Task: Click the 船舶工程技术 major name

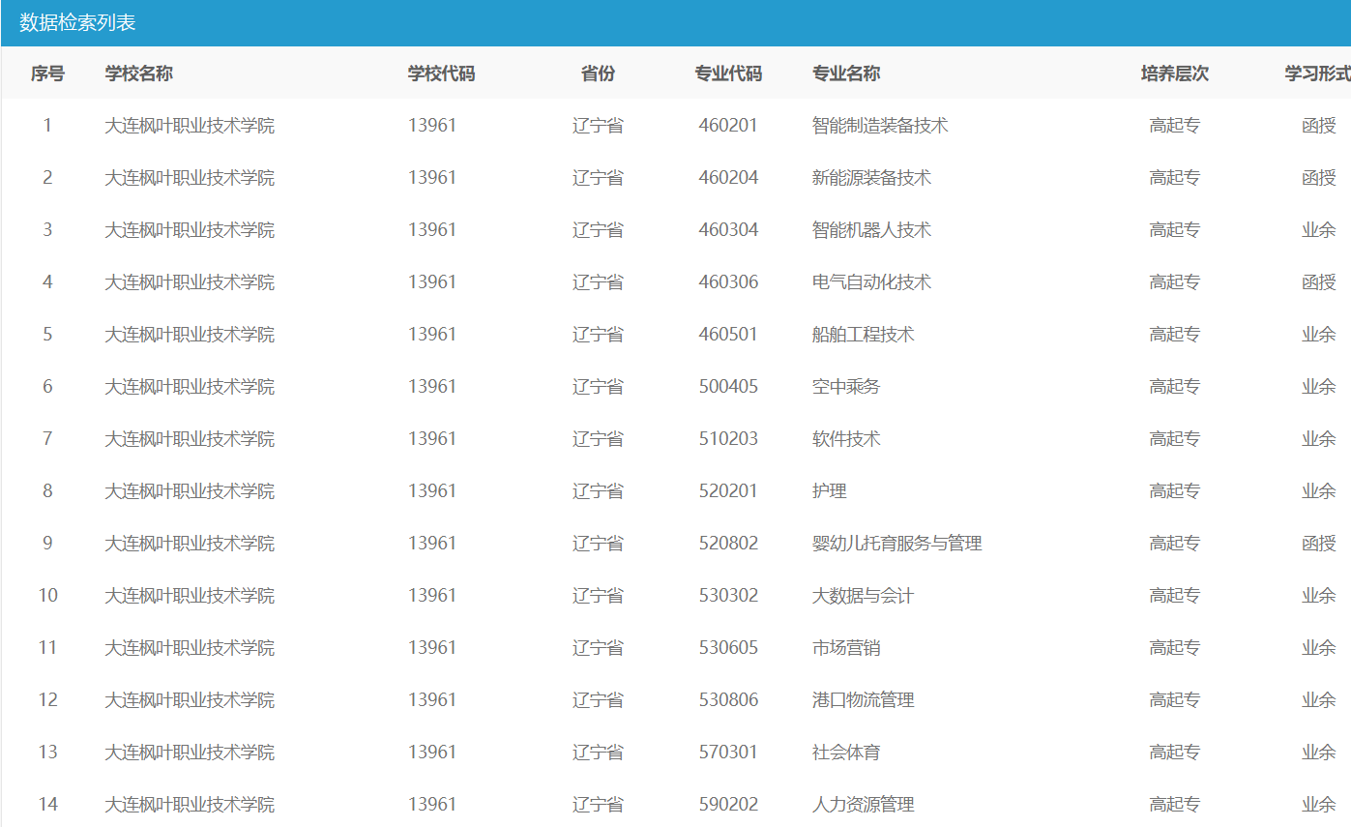Action: click(x=863, y=335)
